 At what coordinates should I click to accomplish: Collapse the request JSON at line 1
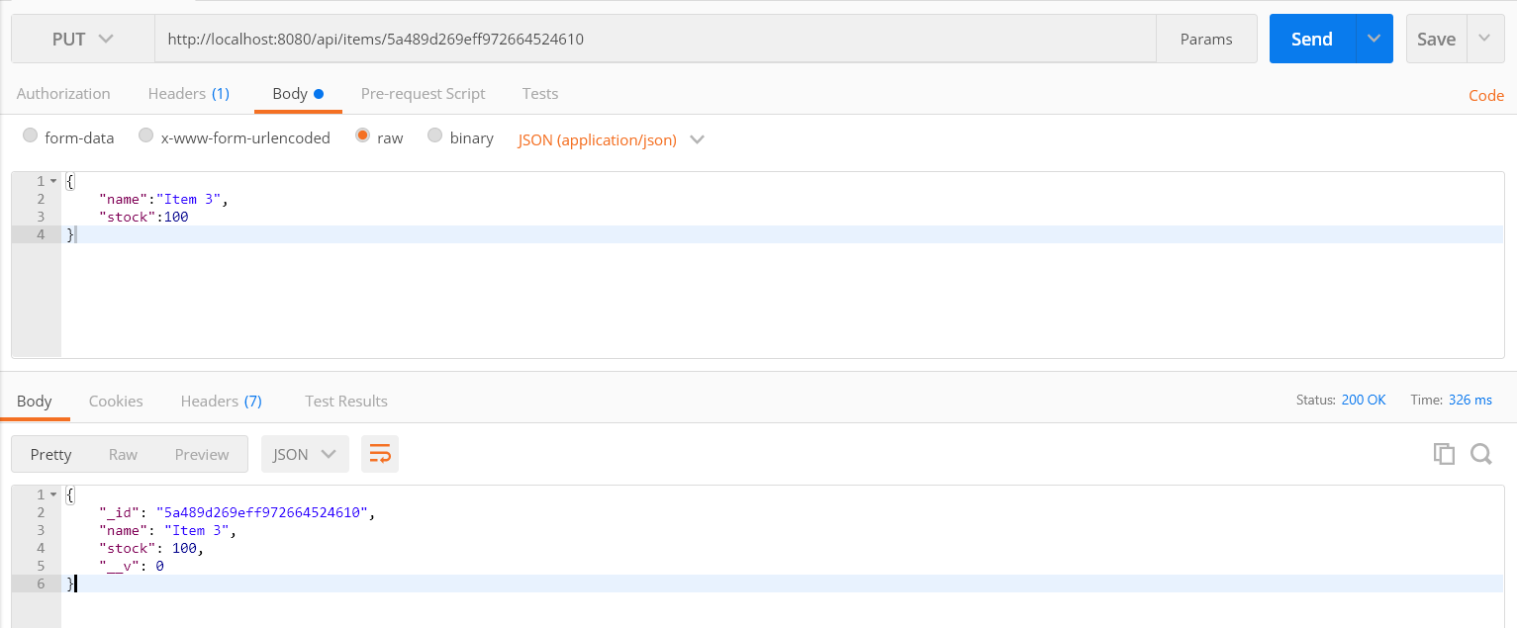53,181
